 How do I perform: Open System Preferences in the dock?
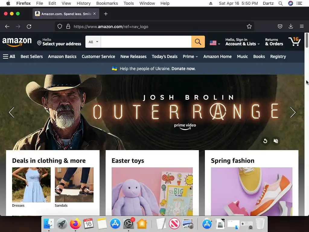[x=129, y=224]
